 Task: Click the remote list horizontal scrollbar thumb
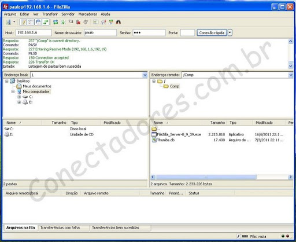point(206,177)
